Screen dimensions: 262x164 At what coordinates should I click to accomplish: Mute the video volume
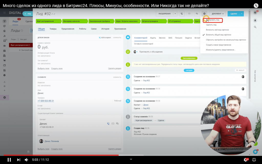(x=26, y=160)
